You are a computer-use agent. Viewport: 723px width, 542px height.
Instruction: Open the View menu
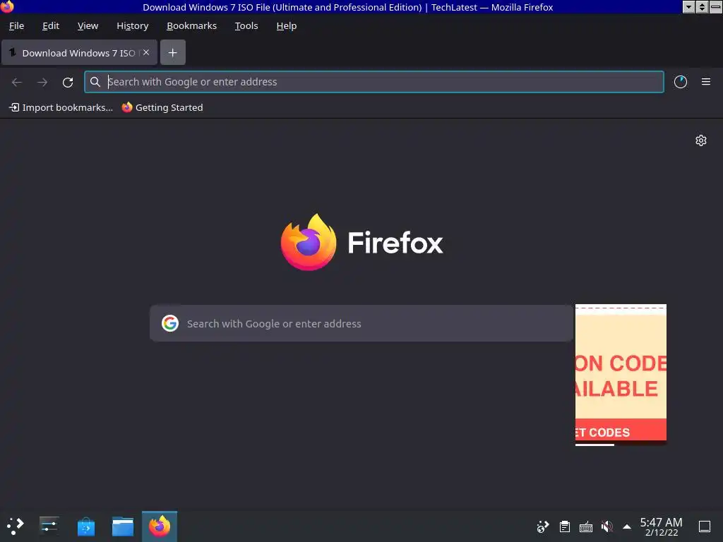point(88,26)
